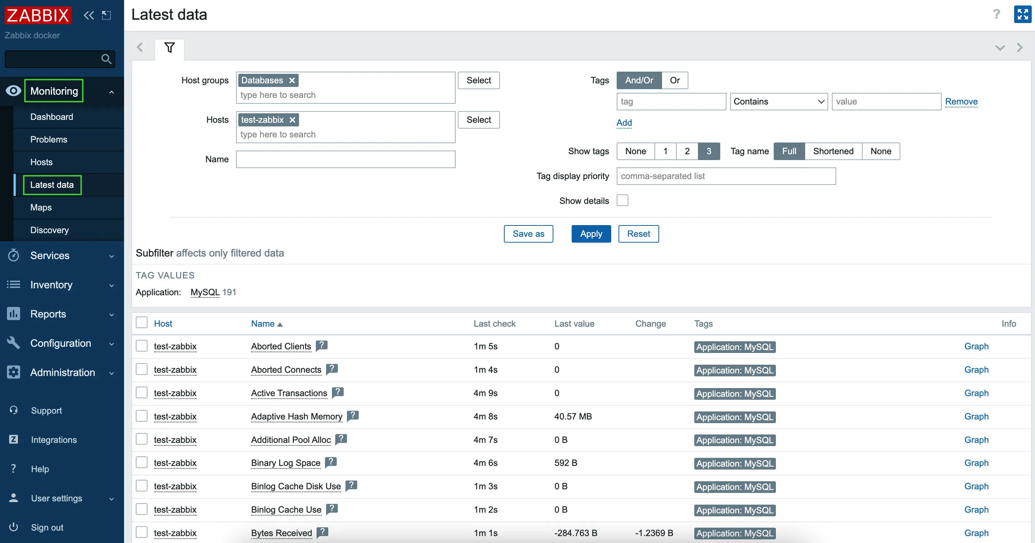This screenshot has height=543, width=1035.
Task: Show description icon for Binary Log Space
Action: (331, 462)
